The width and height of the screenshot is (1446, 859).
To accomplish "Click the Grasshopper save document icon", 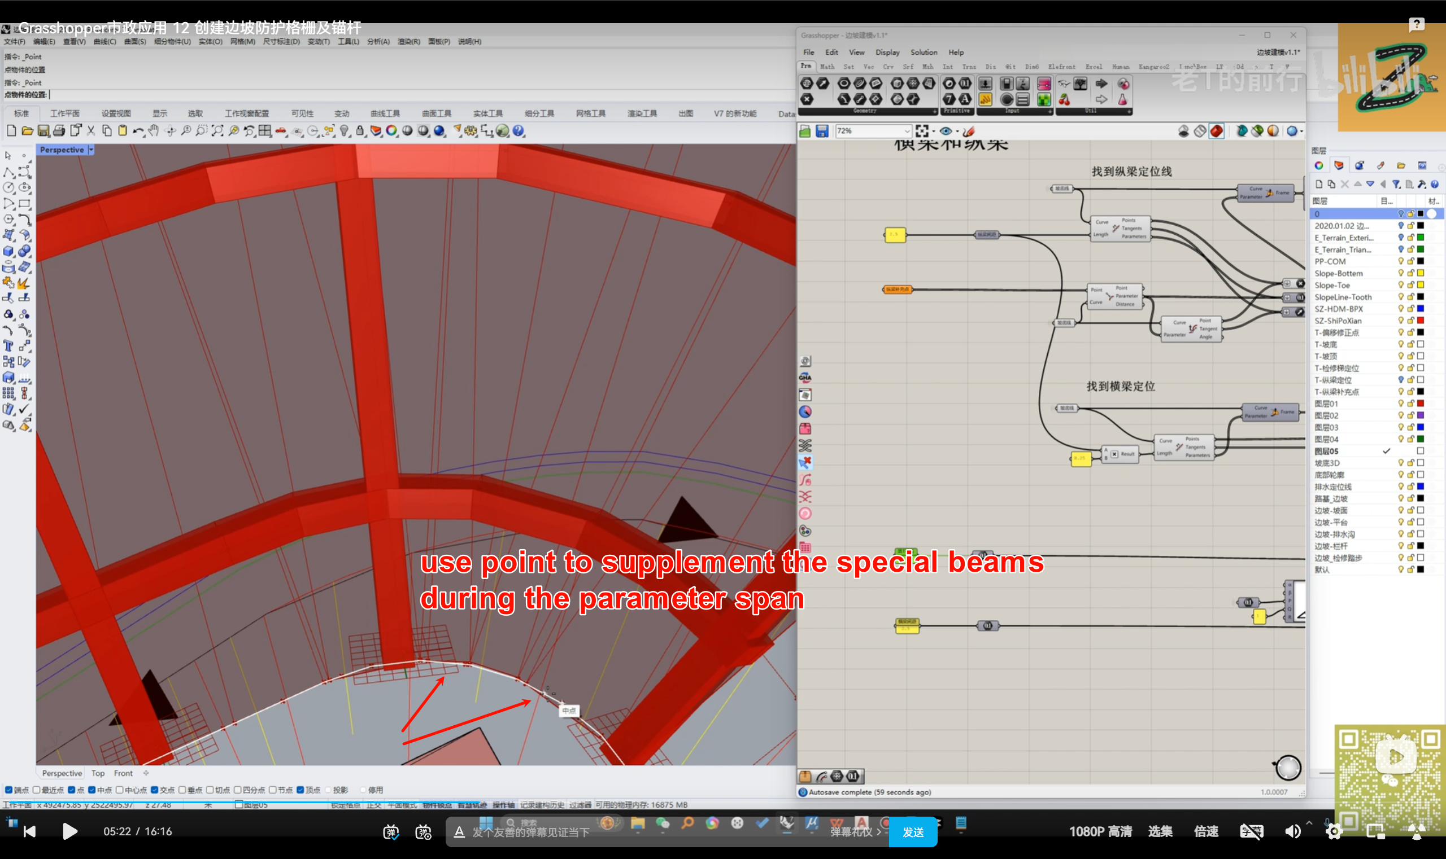I will point(821,132).
